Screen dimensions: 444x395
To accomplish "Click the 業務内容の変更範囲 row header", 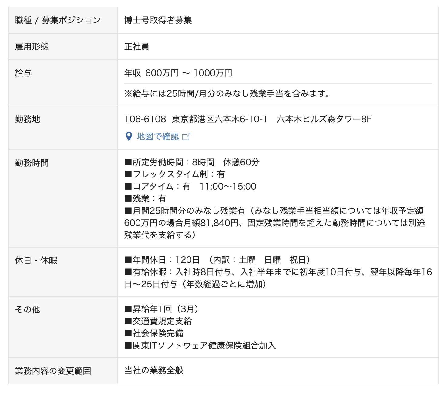I will pos(53,371).
